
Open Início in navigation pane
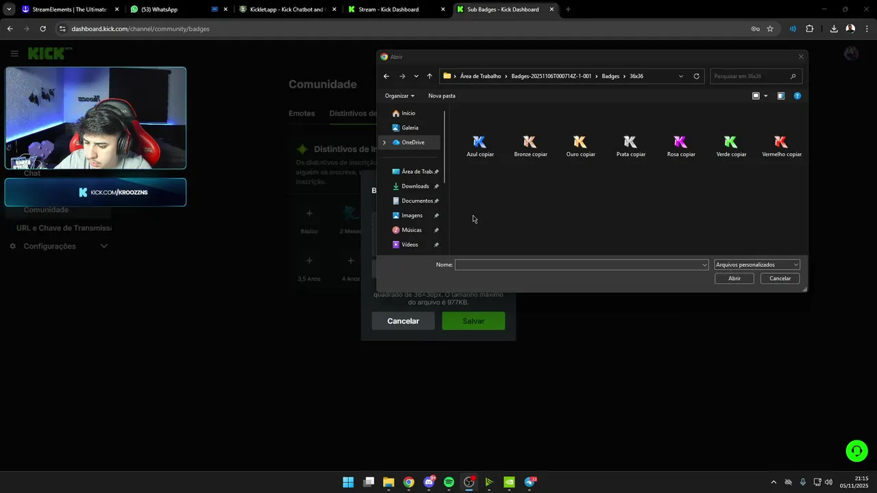[410, 113]
